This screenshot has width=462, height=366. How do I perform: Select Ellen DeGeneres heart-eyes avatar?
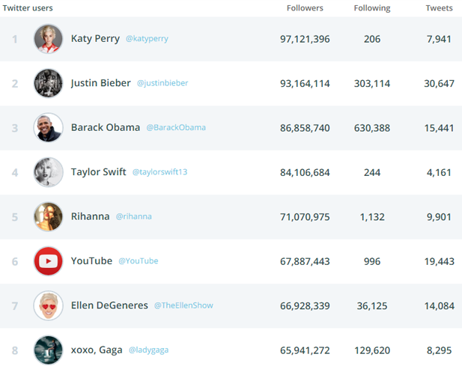click(x=49, y=305)
